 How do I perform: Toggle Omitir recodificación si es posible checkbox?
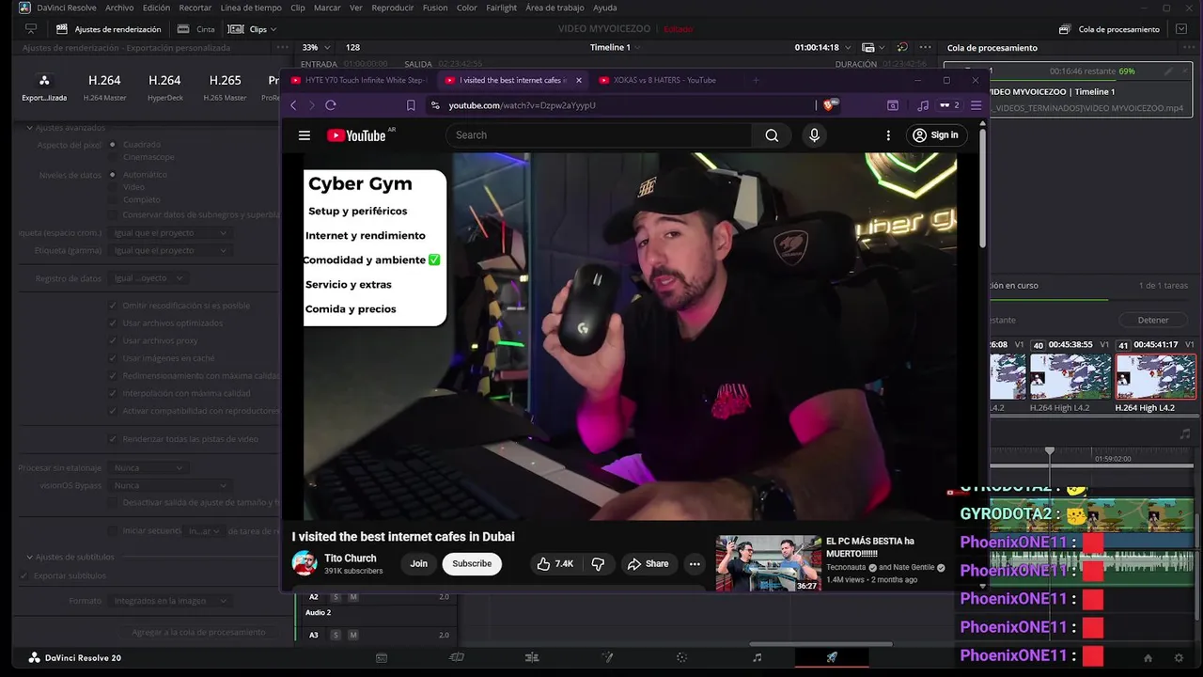[x=113, y=306]
